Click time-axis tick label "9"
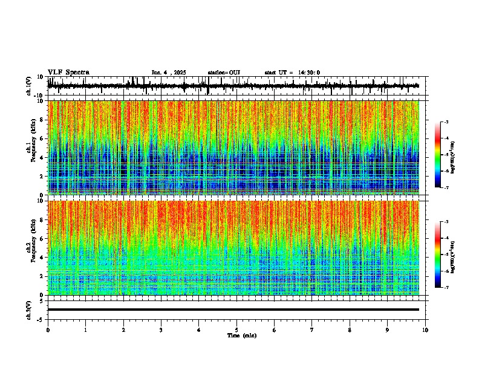The height and width of the screenshot is (370, 479). [387, 330]
